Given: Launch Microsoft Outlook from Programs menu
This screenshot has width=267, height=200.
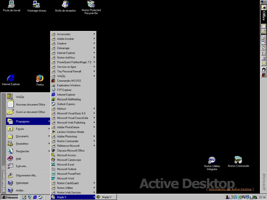Looking at the screenshot, I should pos(73,169).
